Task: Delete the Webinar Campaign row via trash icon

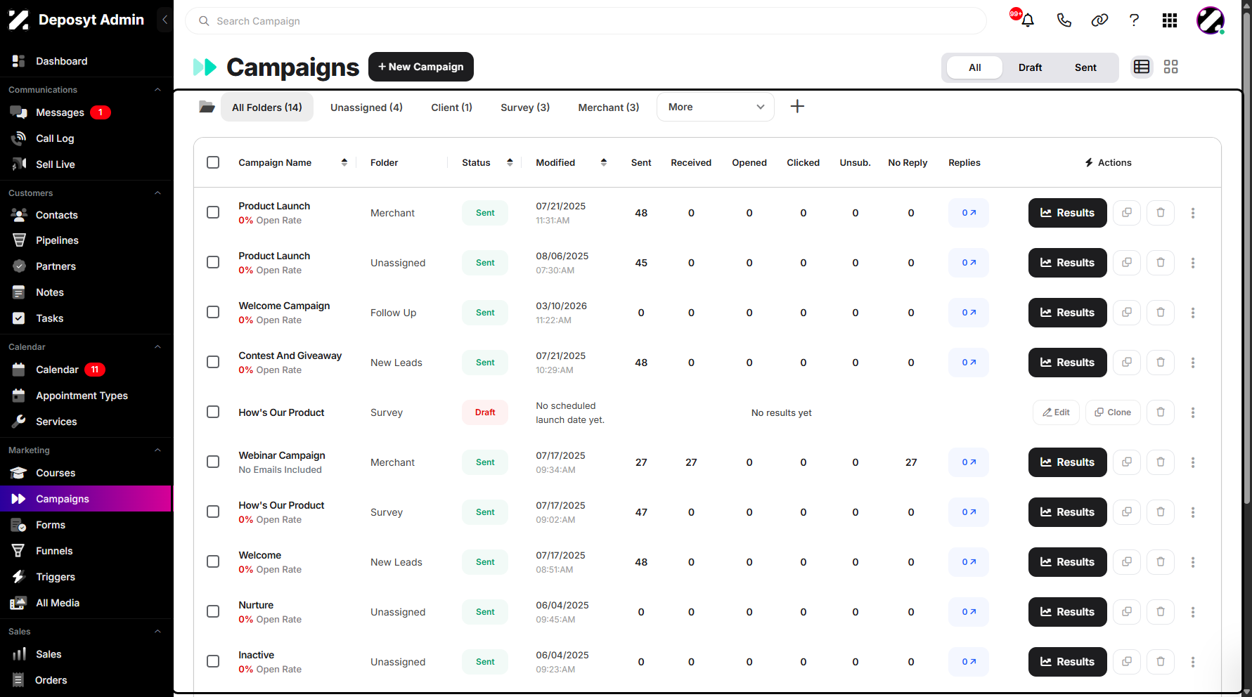Action: pyautogui.click(x=1161, y=462)
